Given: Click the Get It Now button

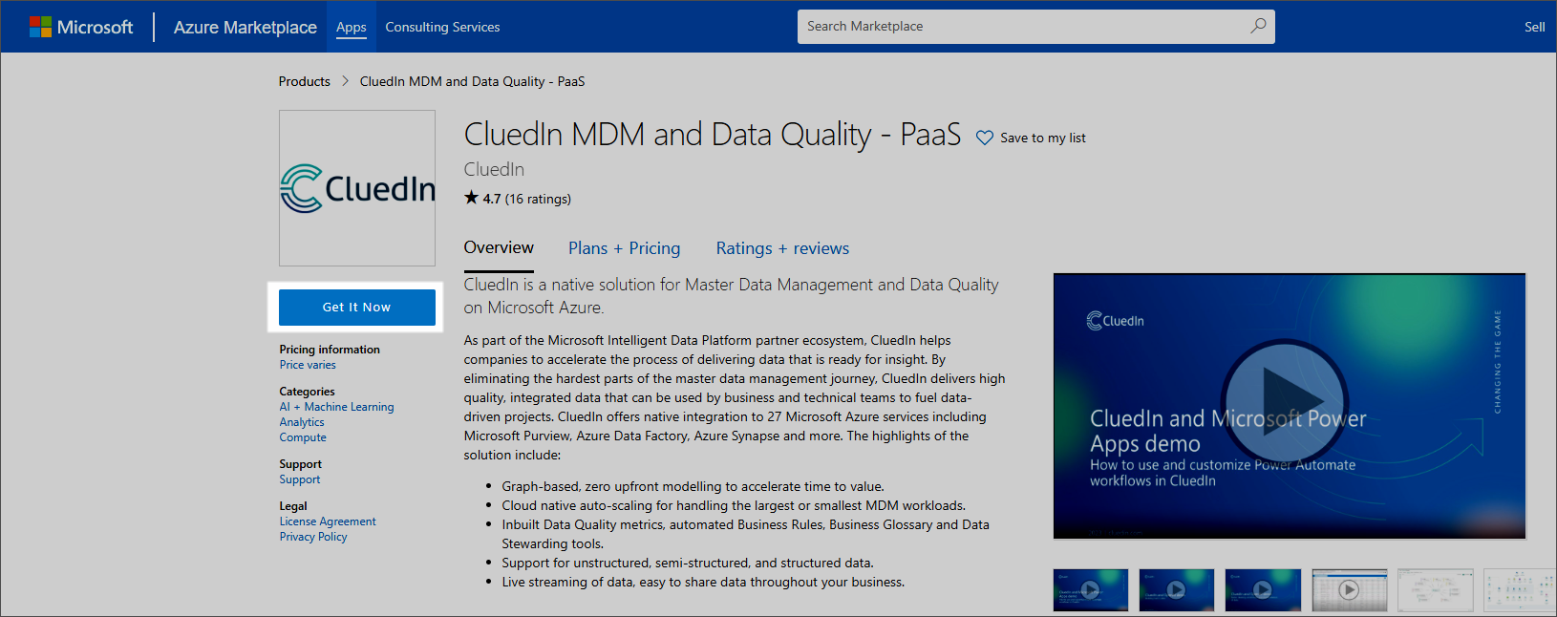Looking at the screenshot, I should pyautogui.click(x=356, y=308).
